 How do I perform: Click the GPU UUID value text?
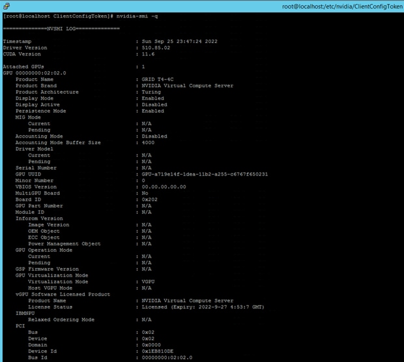pos(205,174)
